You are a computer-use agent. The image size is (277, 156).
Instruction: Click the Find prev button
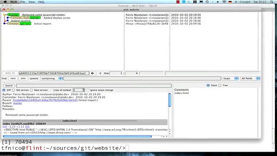[23, 78]
